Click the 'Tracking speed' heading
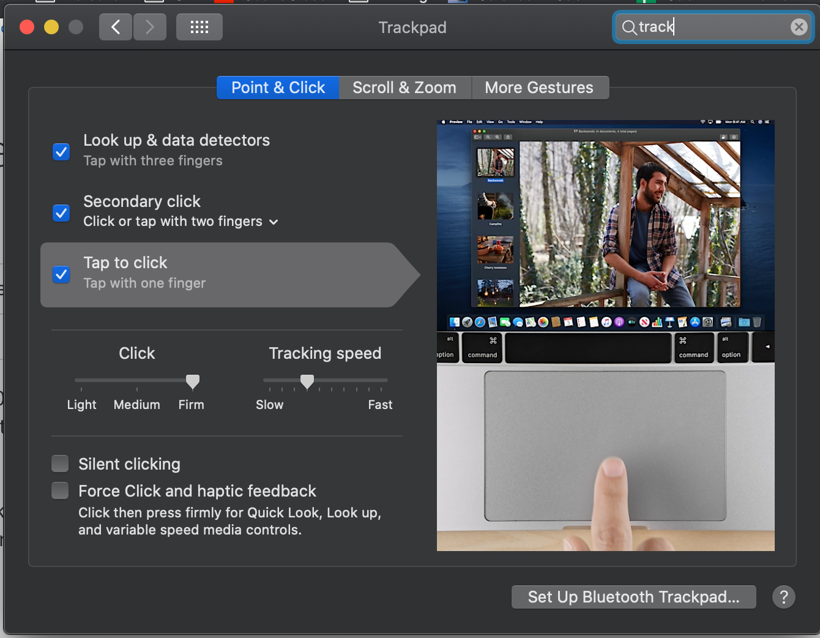The image size is (820, 638). [x=326, y=353]
